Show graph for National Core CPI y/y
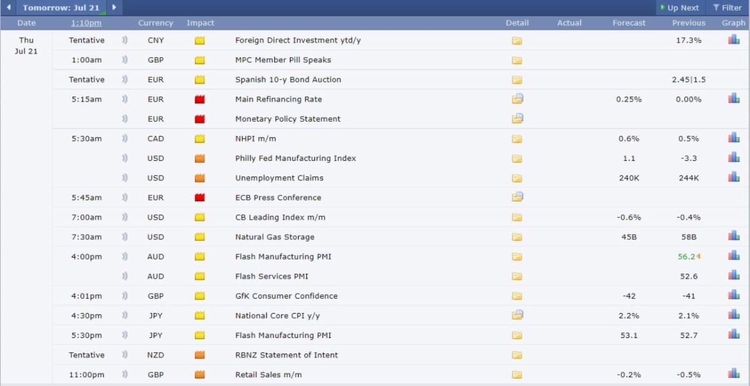This screenshot has height=386, width=750. point(734,314)
